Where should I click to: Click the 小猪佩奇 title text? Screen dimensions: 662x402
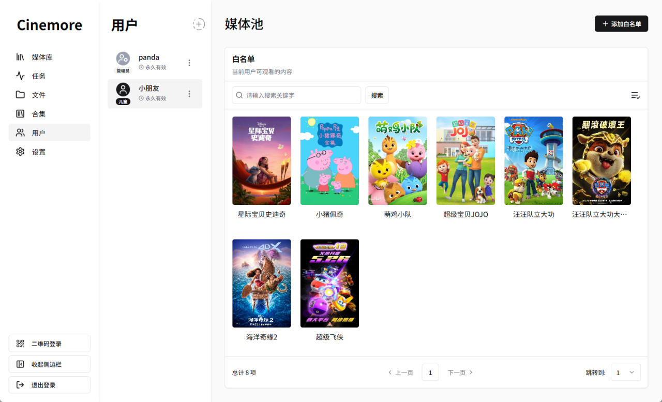tap(329, 214)
